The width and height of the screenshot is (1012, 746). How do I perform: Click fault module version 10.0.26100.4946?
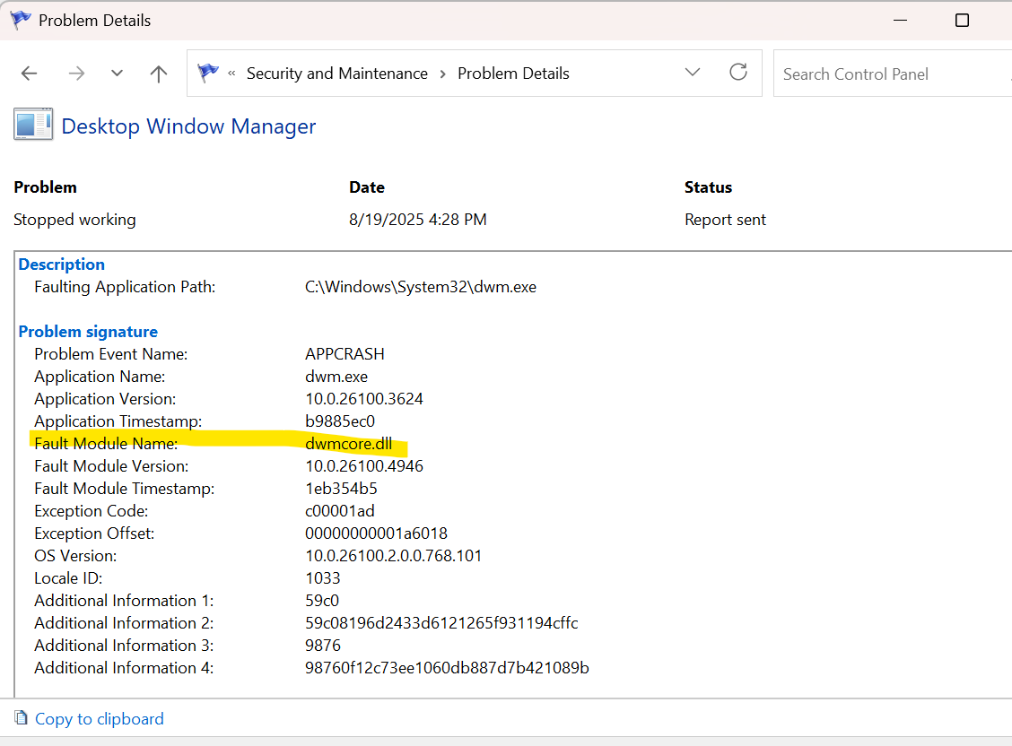(x=364, y=466)
